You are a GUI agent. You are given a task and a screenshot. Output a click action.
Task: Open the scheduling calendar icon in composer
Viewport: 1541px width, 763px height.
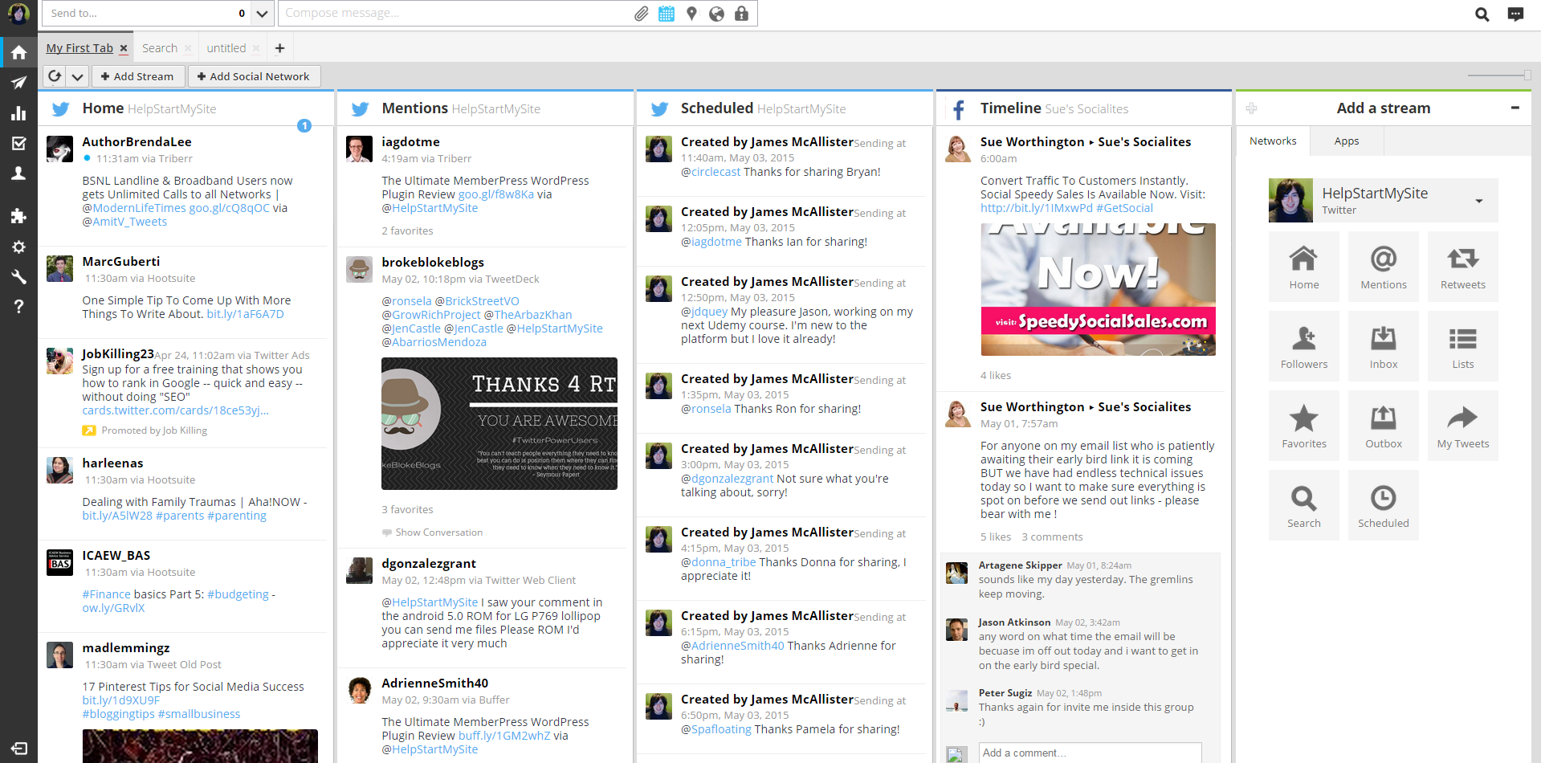tap(667, 14)
